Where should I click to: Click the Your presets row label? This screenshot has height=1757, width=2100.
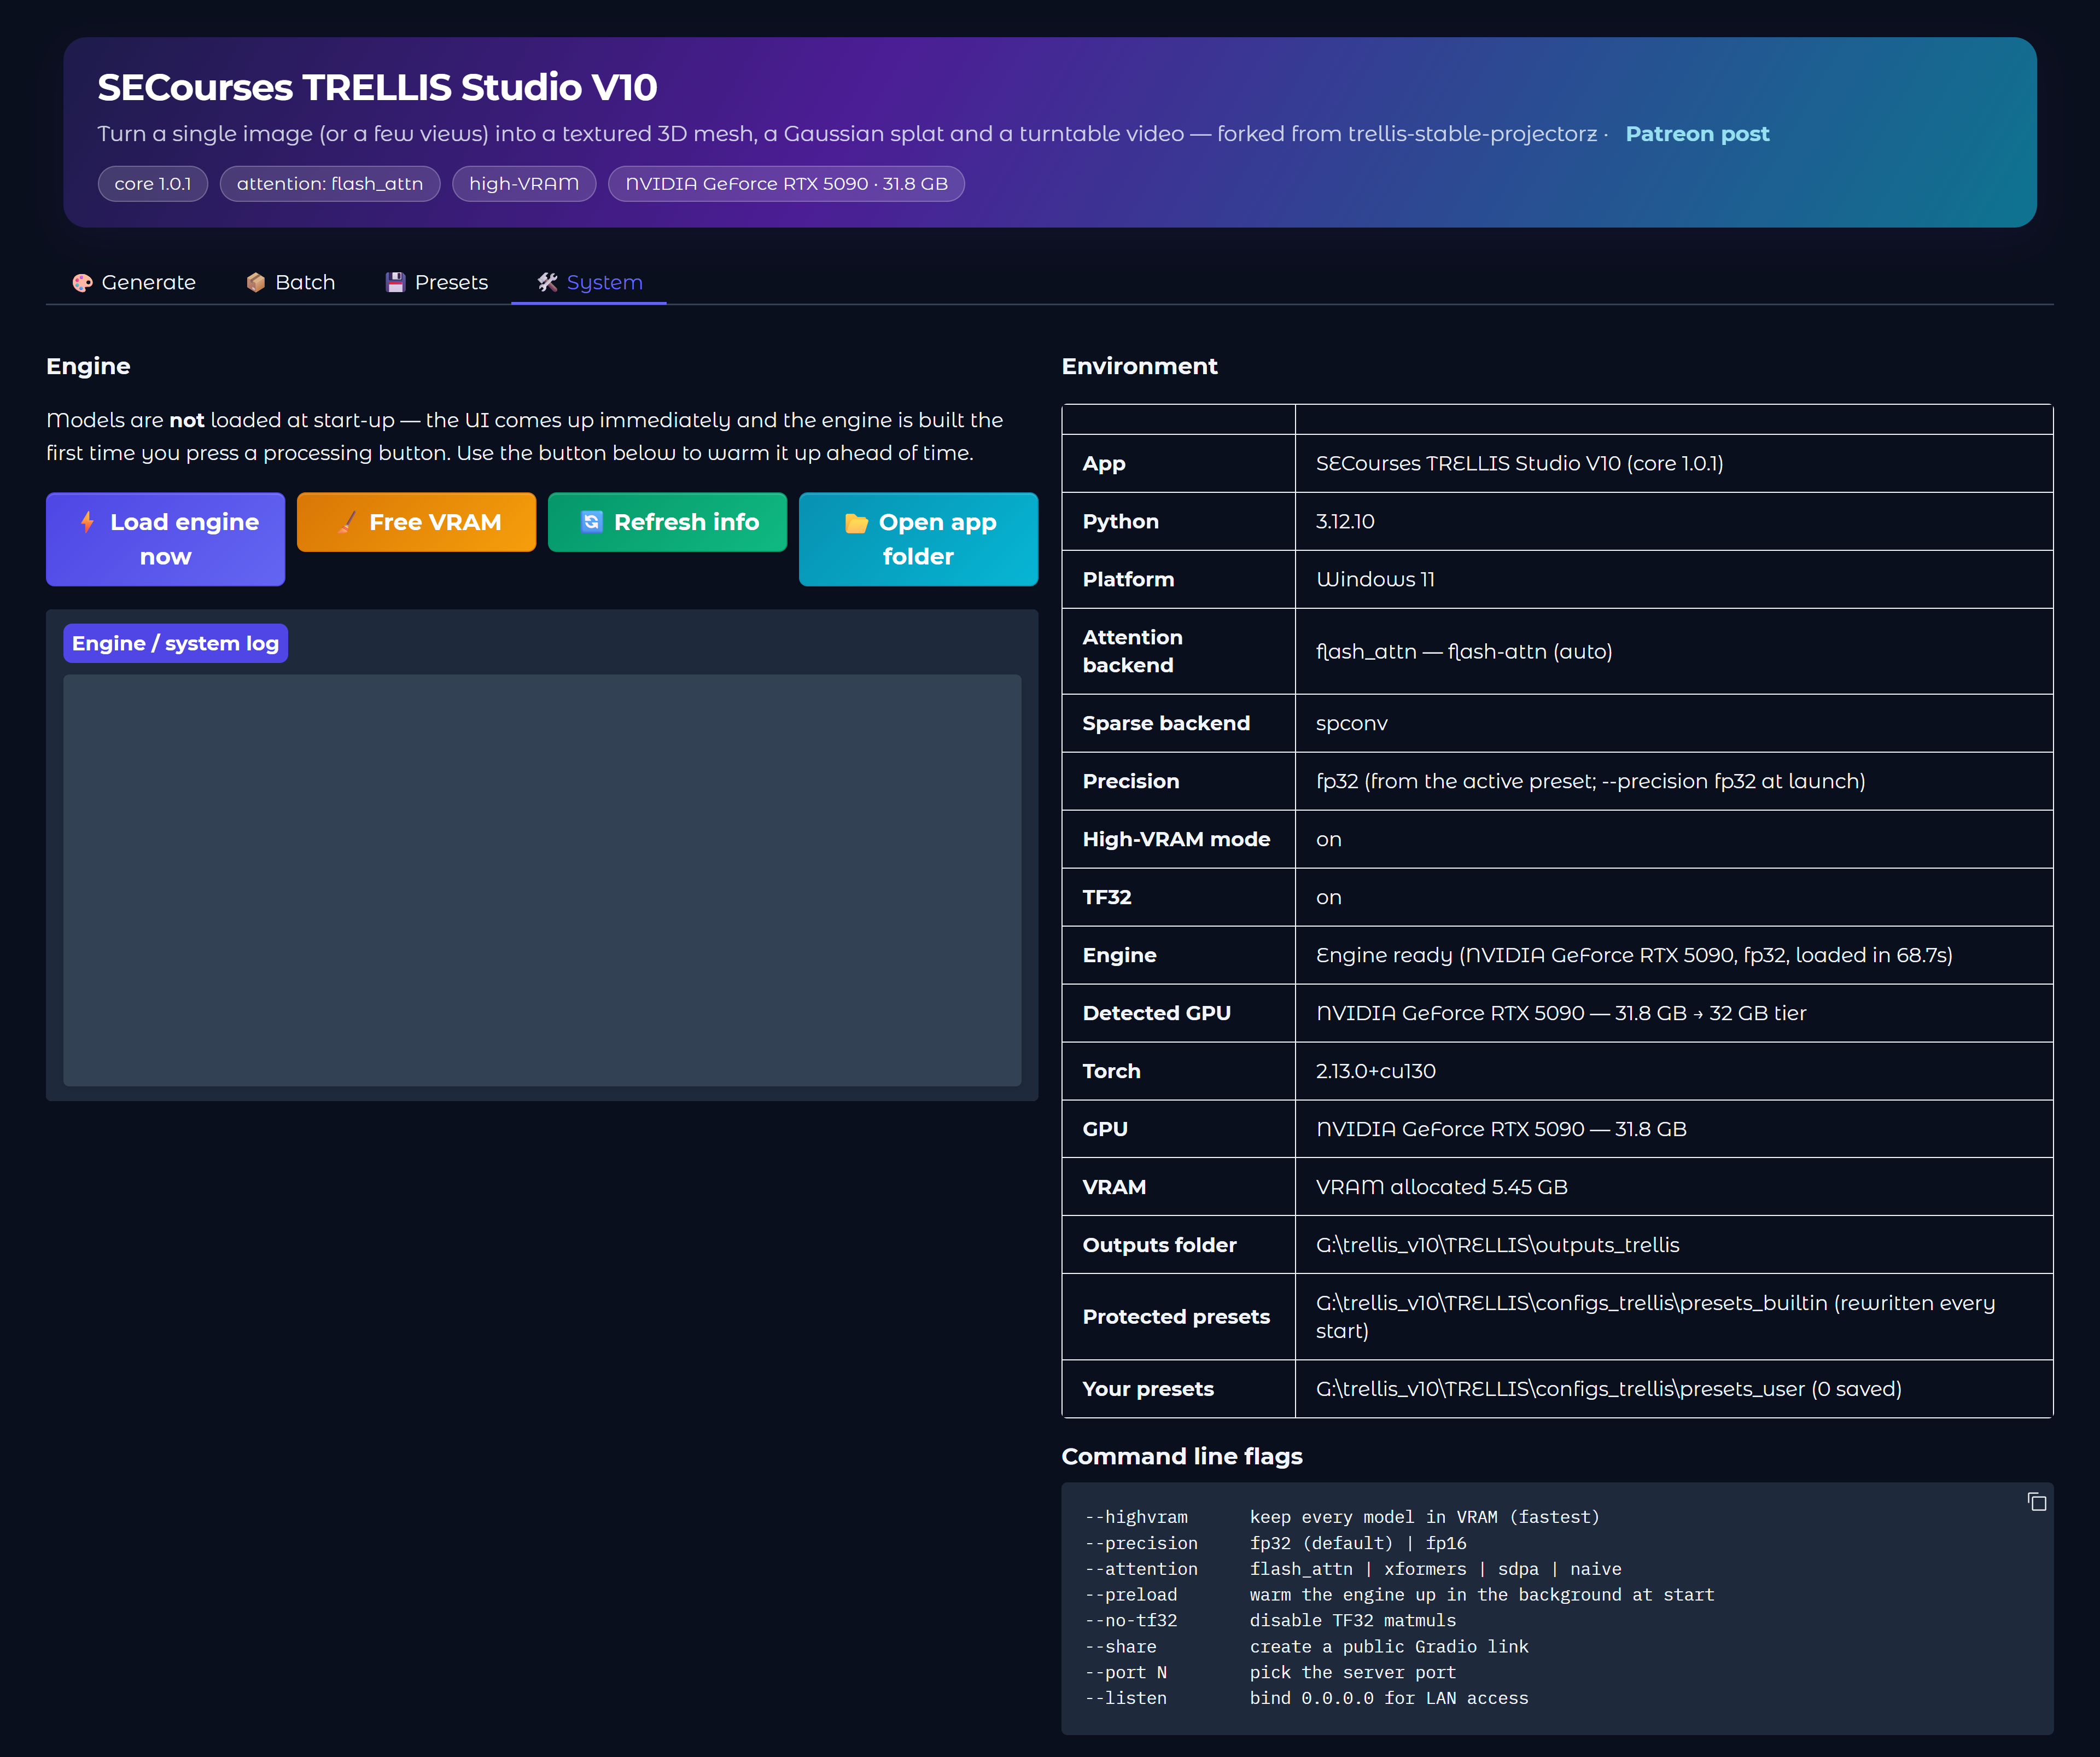point(1148,1390)
